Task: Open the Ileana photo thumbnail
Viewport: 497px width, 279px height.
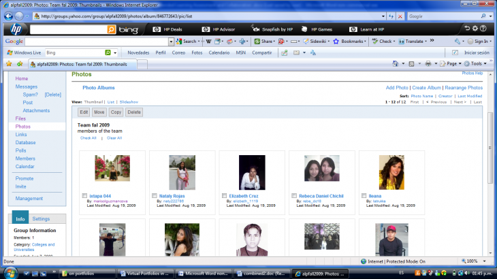Action: coord(391,172)
